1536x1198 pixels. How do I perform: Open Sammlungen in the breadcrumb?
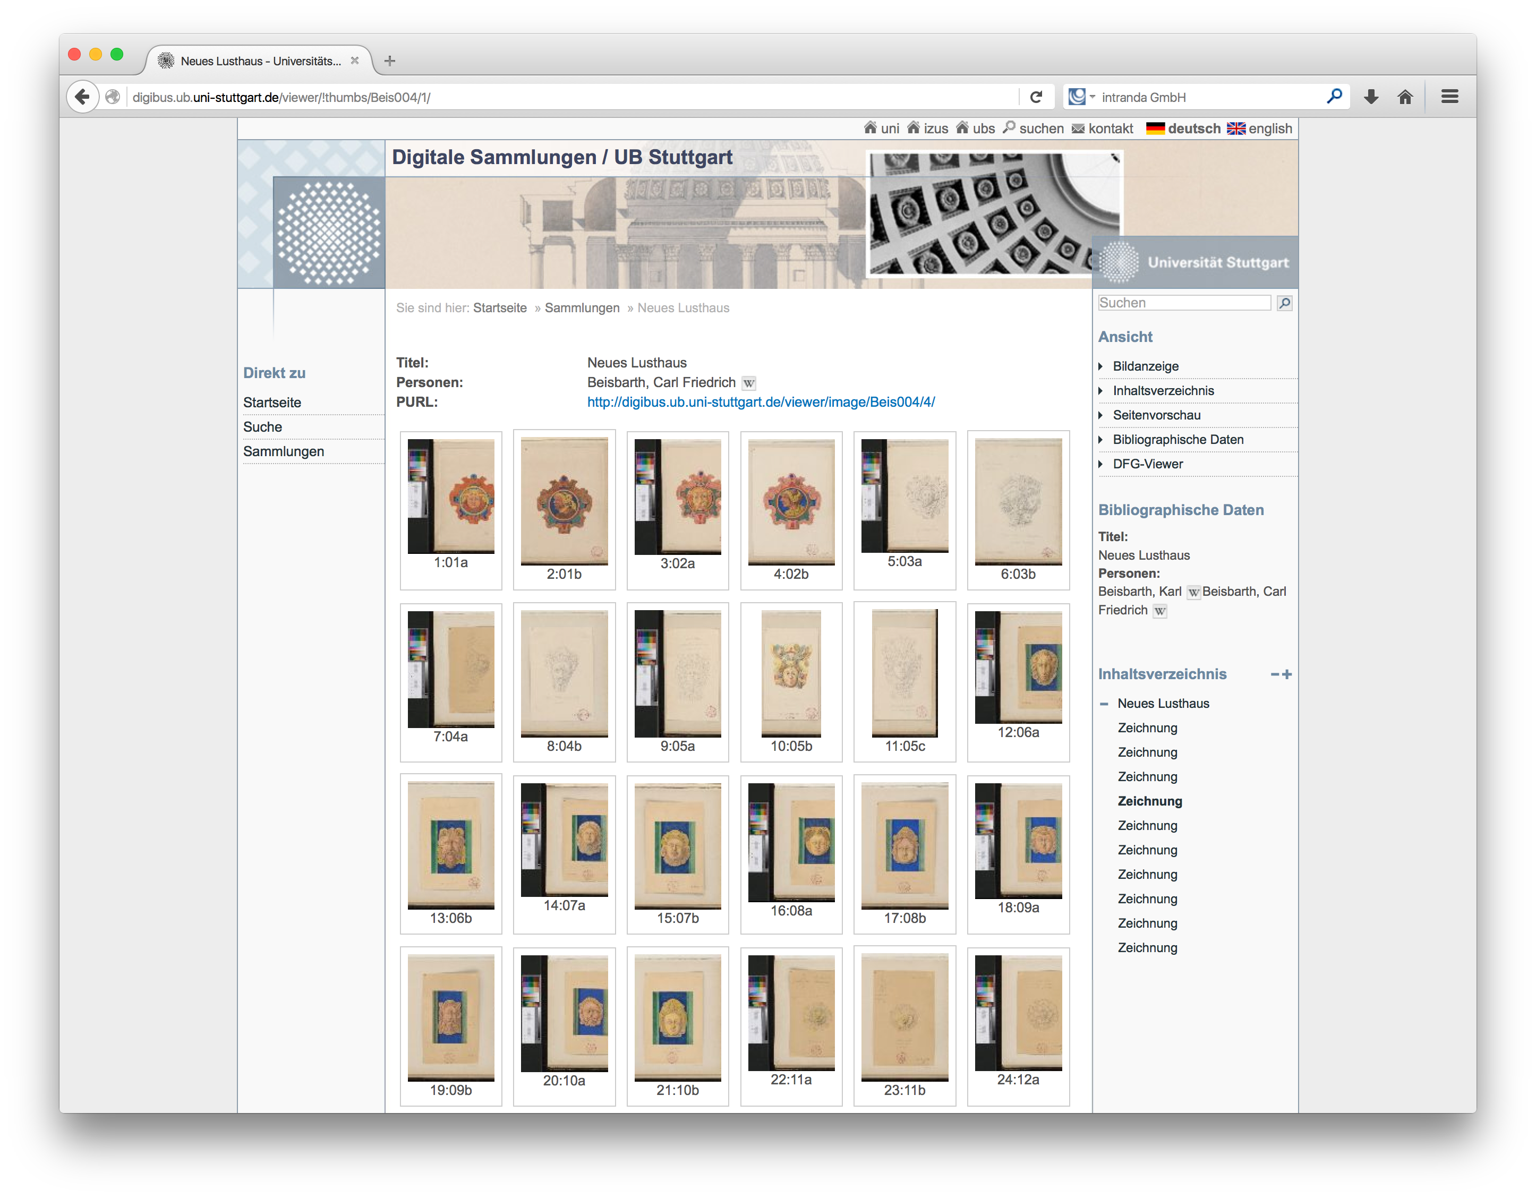click(582, 308)
